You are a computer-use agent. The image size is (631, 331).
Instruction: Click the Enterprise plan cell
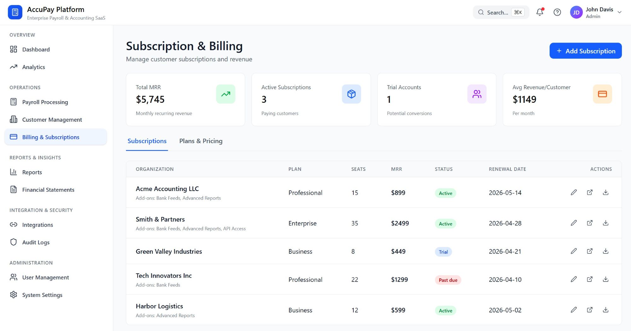click(302, 223)
